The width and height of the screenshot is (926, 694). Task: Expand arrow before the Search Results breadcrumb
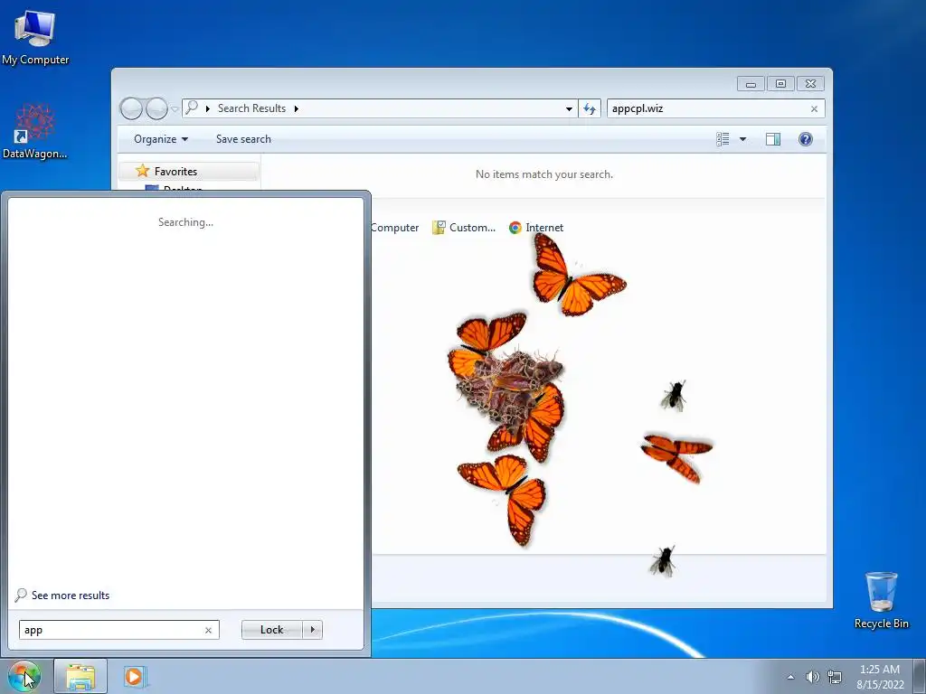208,108
